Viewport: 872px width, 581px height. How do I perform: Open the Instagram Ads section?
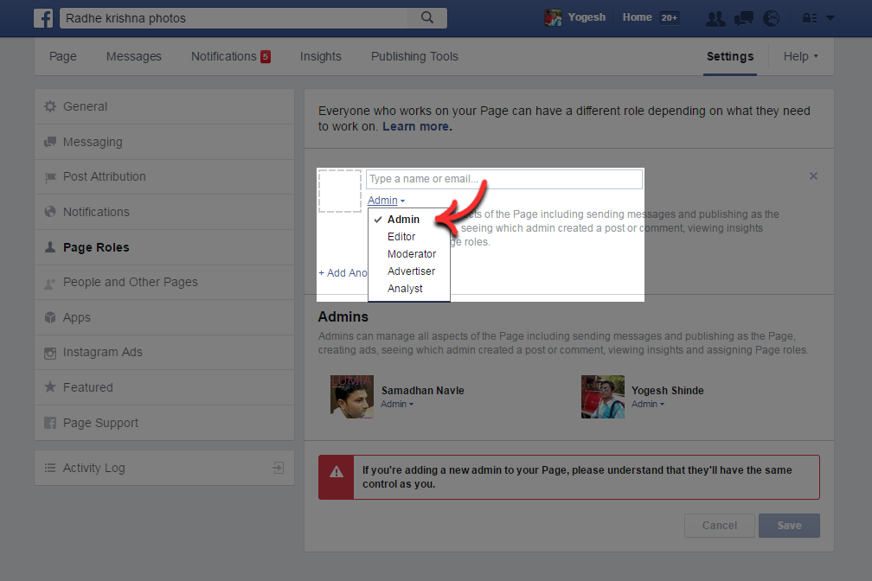[164, 353]
